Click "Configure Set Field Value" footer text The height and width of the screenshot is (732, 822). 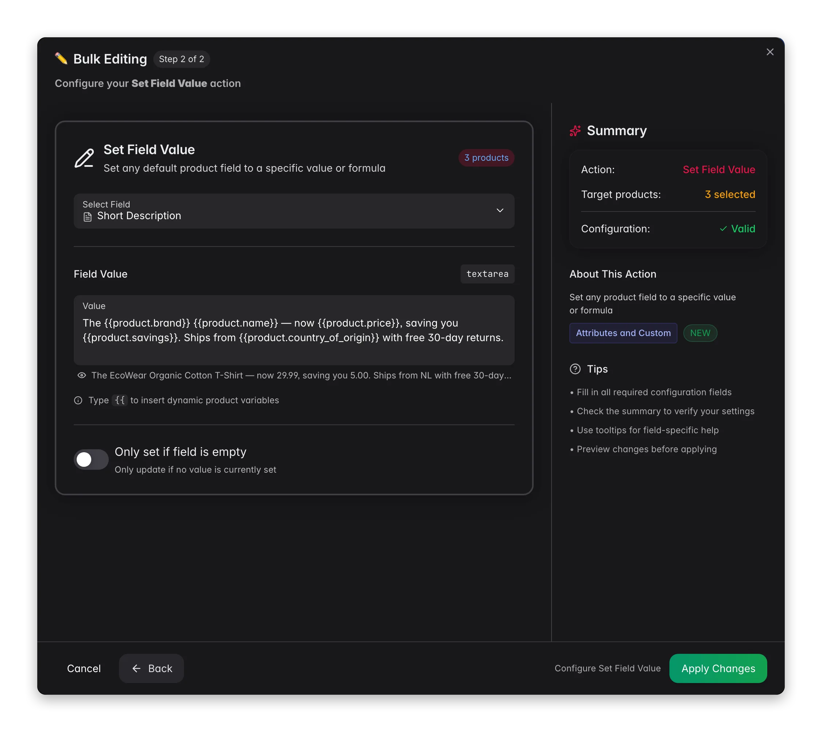coord(607,668)
